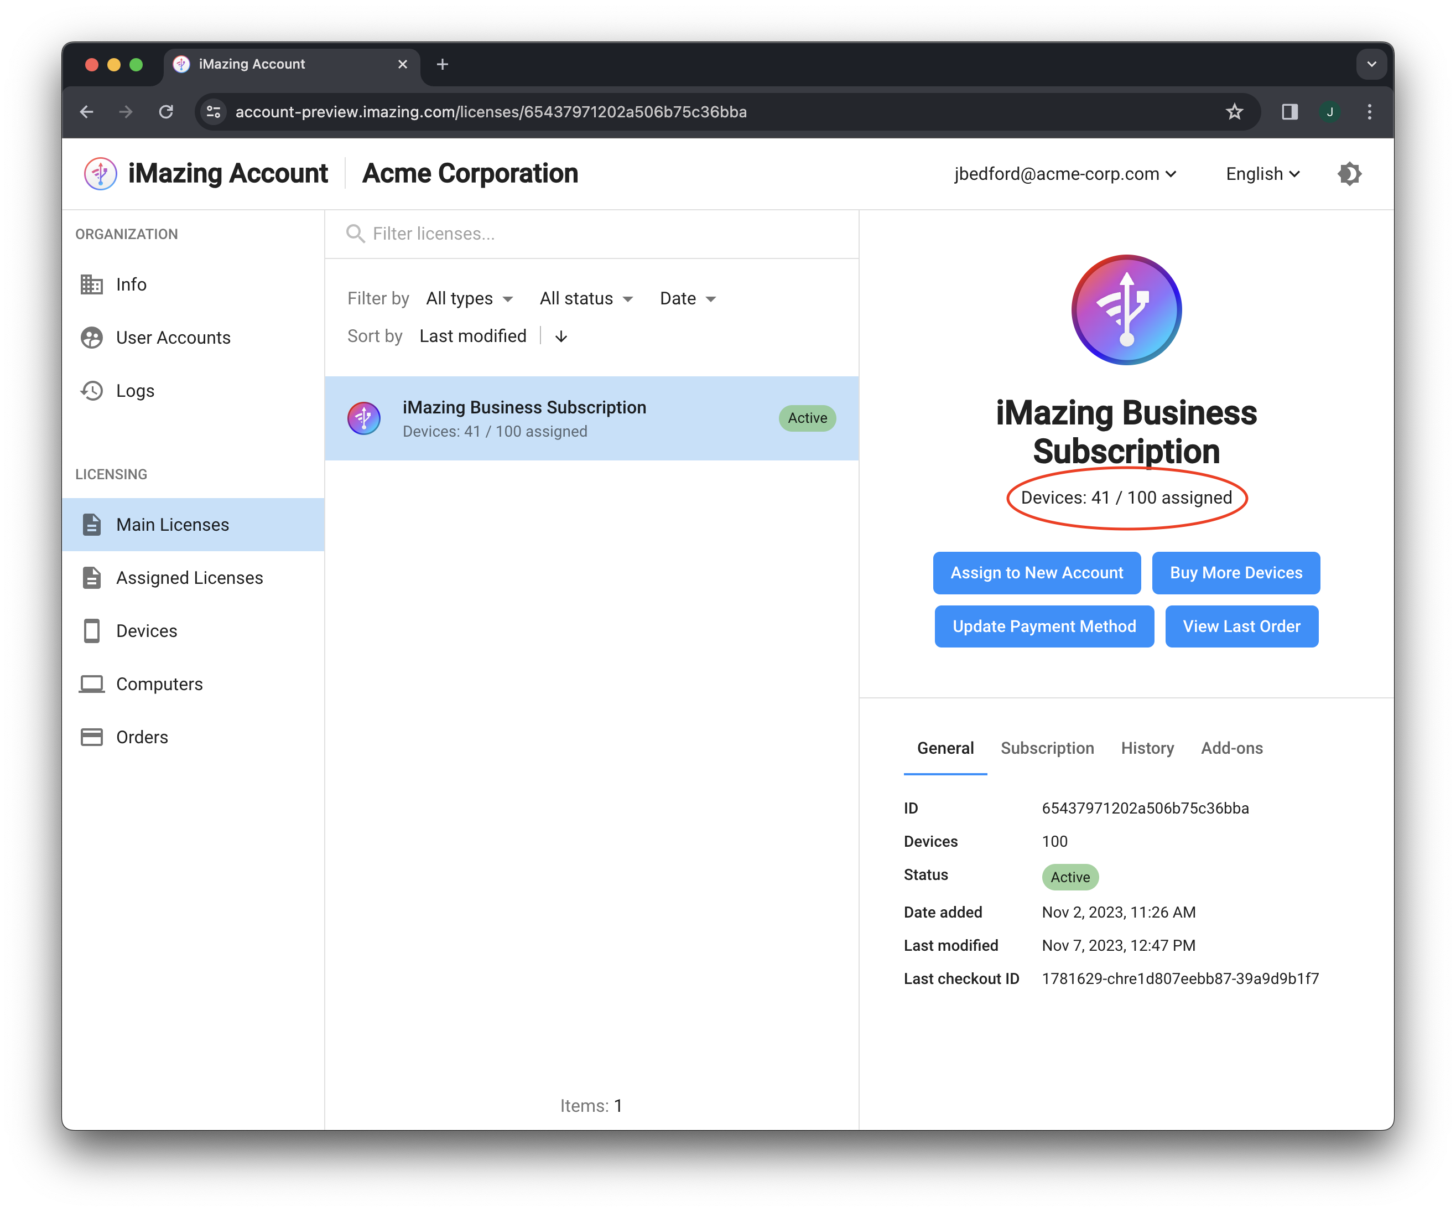Toggle browser side panel icon
The image size is (1456, 1212).
point(1289,112)
